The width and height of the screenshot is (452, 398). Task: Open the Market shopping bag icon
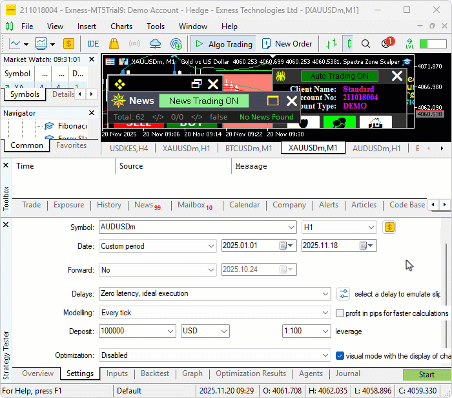click(x=114, y=44)
